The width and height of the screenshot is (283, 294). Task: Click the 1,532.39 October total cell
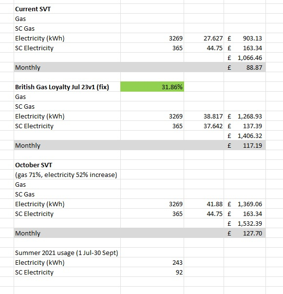(x=245, y=223)
